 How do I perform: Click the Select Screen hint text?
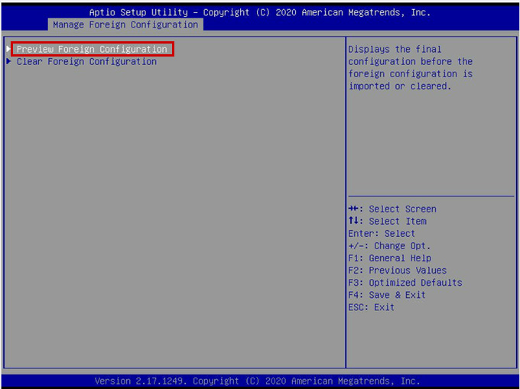[x=402, y=209]
